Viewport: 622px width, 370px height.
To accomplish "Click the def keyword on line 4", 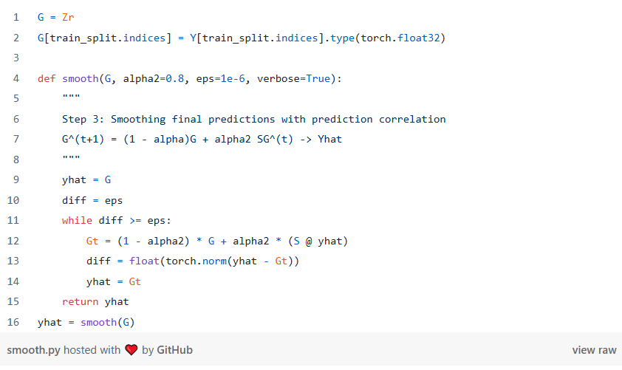I will point(47,78).
